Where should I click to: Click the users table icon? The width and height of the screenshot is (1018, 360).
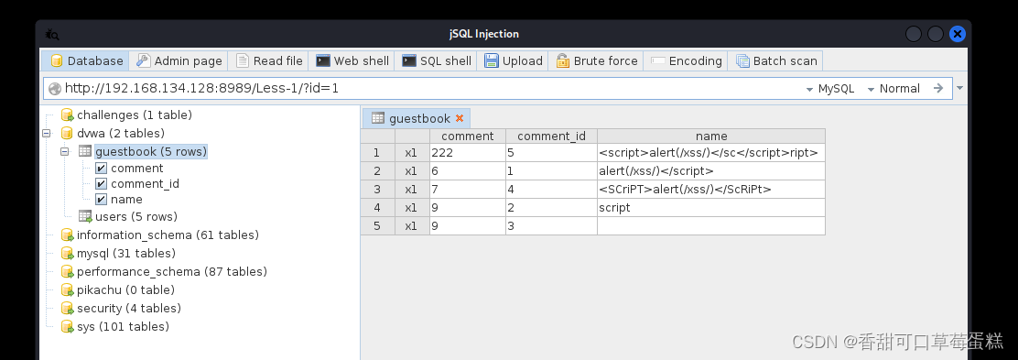(x=85, y=216)
